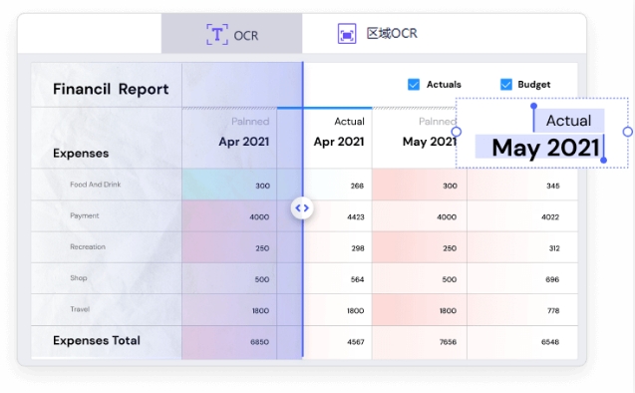Click the bottom text-selection cursor handle

coord(603,160)
